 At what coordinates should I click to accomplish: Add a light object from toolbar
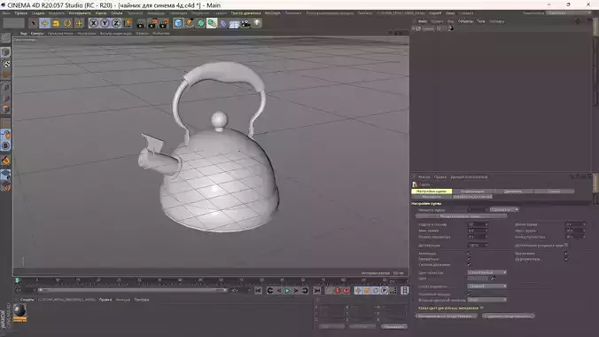tap(257, 23)
